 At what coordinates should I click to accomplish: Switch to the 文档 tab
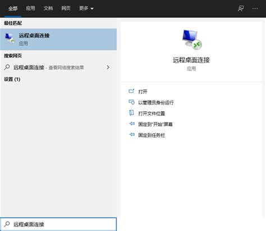click(48, 8)
